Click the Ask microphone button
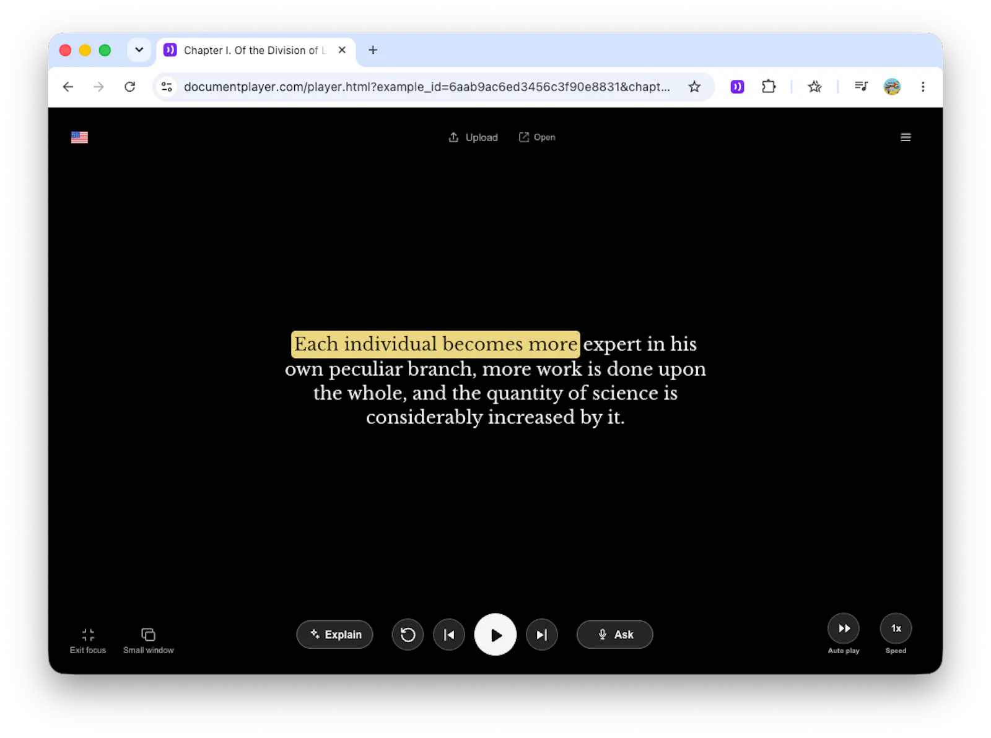Image resolution: width=991 pixels, height=738 pixels. 615,635
